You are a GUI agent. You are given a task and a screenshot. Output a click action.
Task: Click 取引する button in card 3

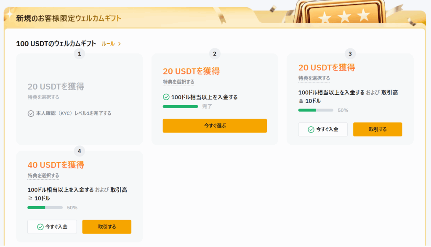tap(378, 130)
